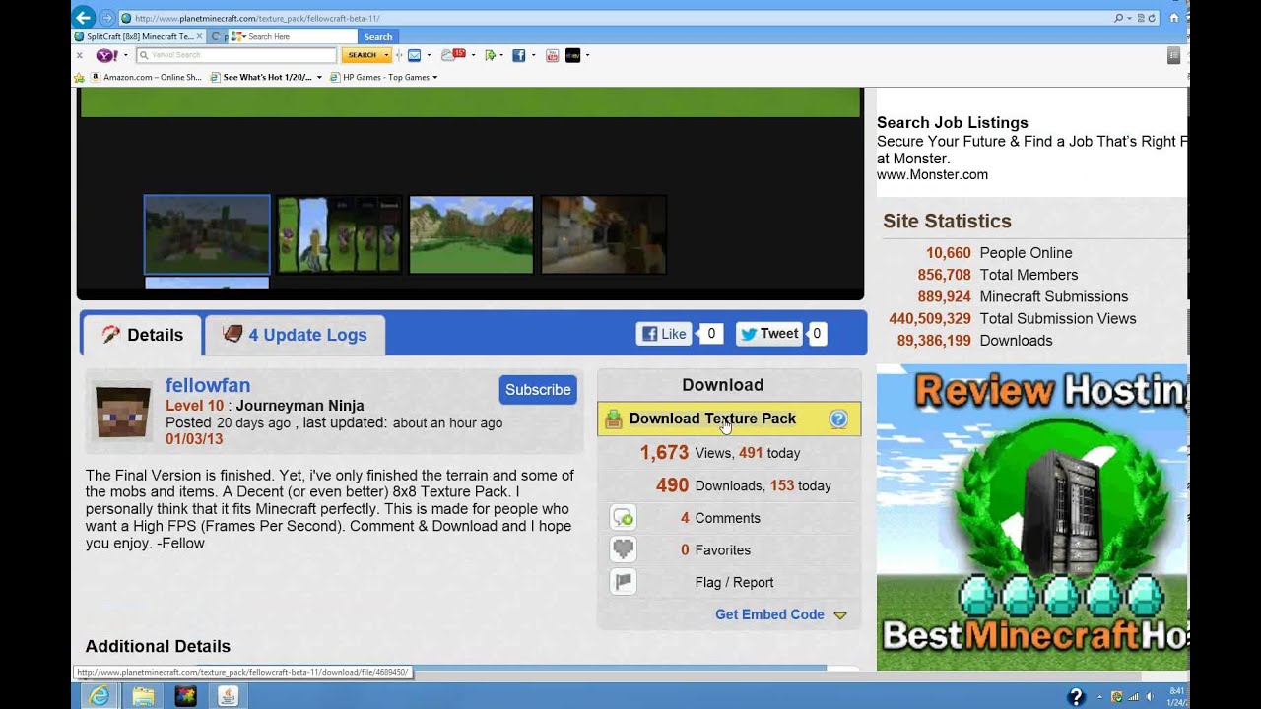Screen dimensions: 1261x709
Task: Click the add comment speech bubble icon
Action: point(623,518)
